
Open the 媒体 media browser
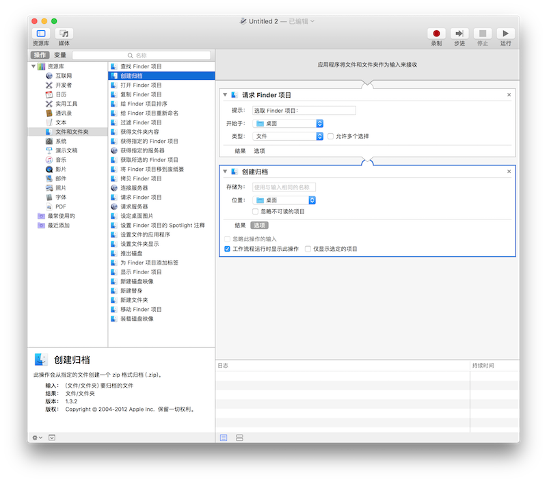coord(64,34)
